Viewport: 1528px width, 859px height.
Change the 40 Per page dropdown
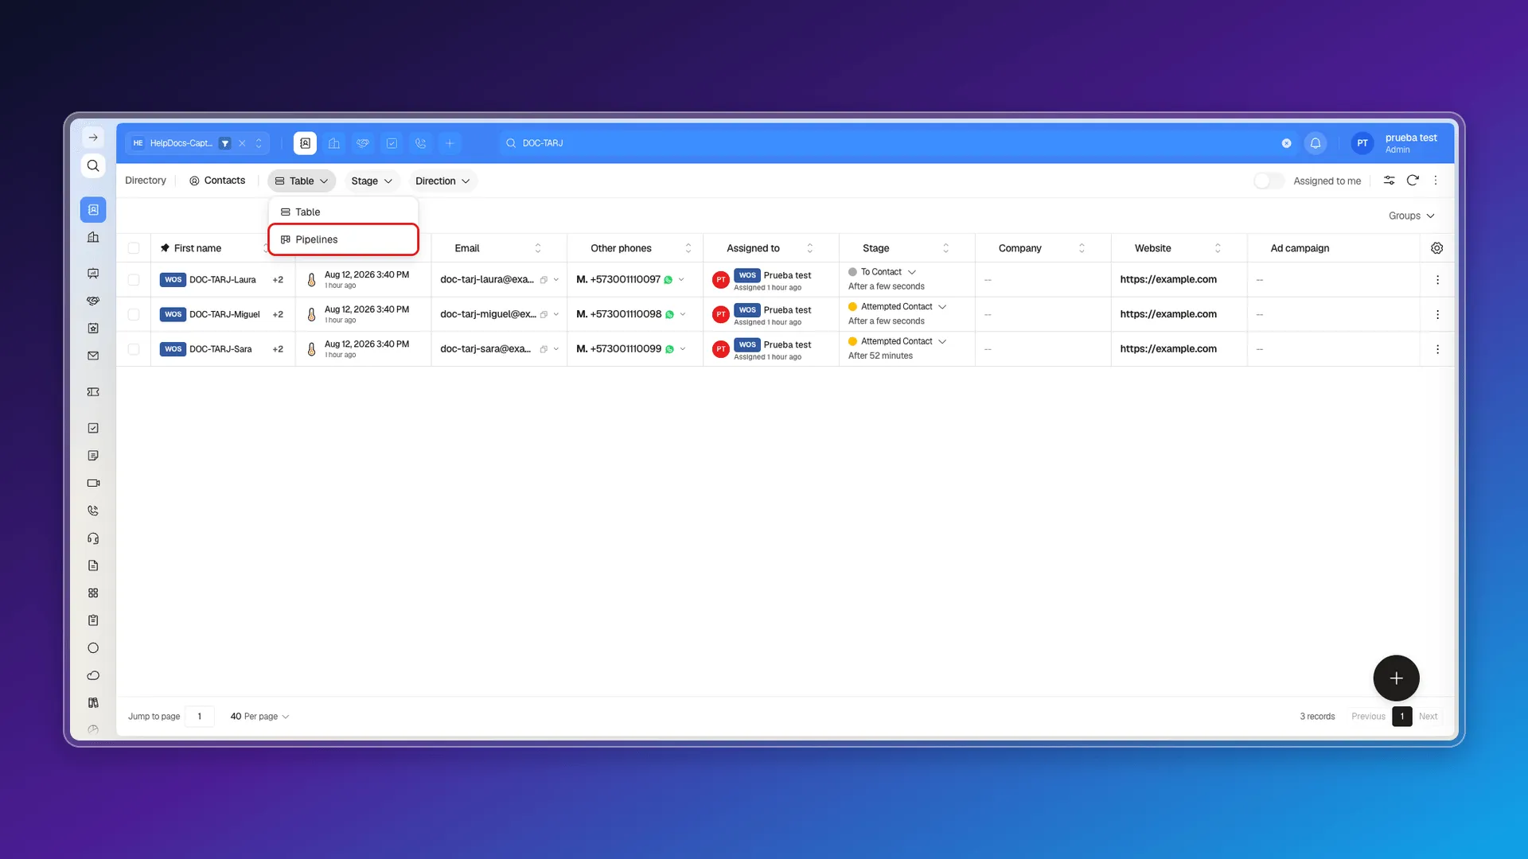[259, 717]
